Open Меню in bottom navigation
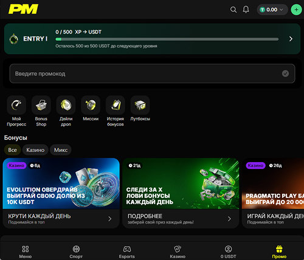This screenshot has width=304, height=260. tap(26, 251)
